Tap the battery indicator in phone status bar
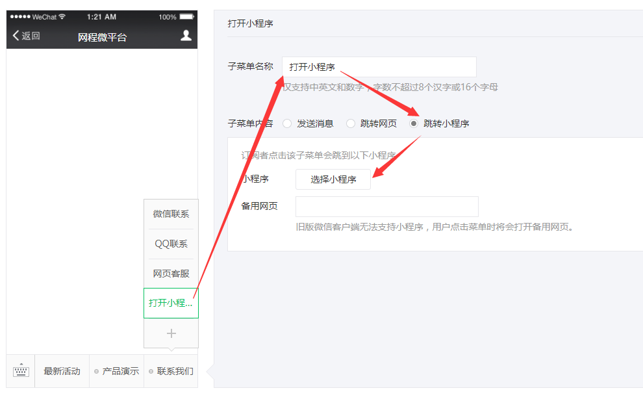The image size is (643, 399). (x=187, y=17)
